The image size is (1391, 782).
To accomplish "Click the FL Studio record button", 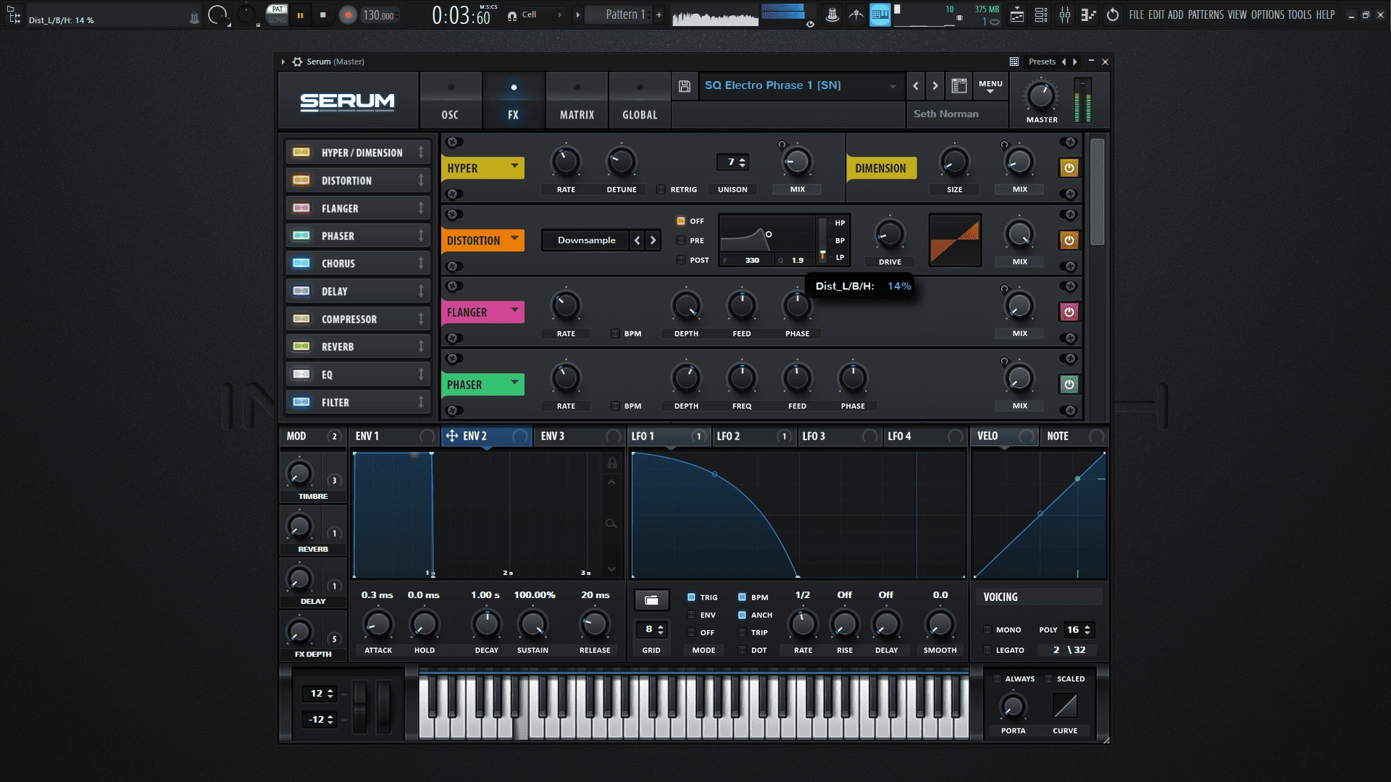I will click(348, 15).
